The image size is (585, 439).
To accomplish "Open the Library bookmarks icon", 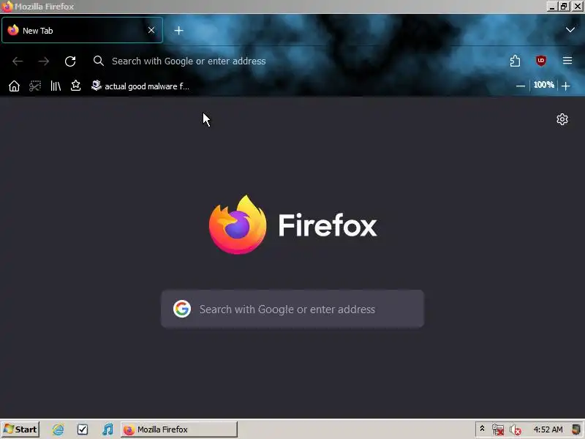I will [x=56, y=86].
